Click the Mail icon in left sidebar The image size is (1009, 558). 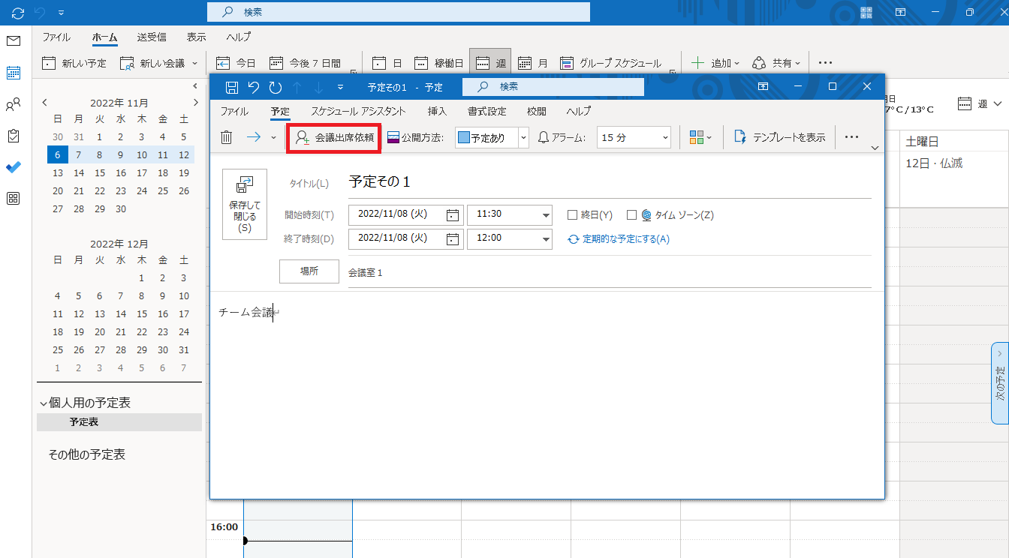click(14, 40)
